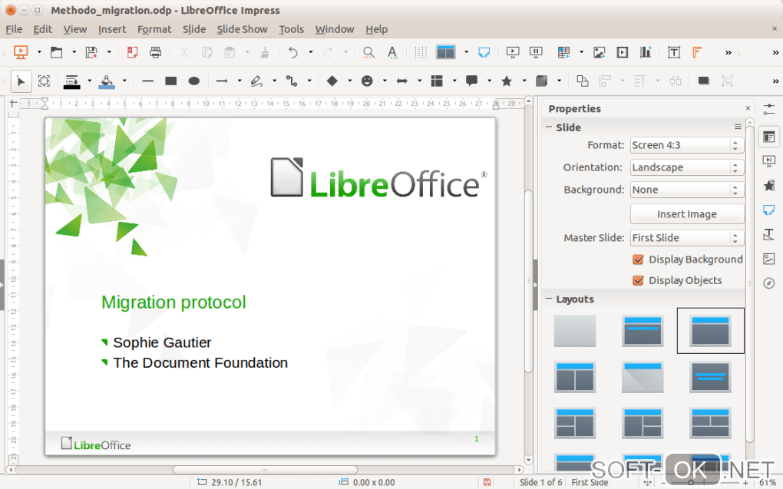The height and width of the screenshot is (489, 783).
Task: Click the Zoom & Pan tool
Action: [44, 81]
